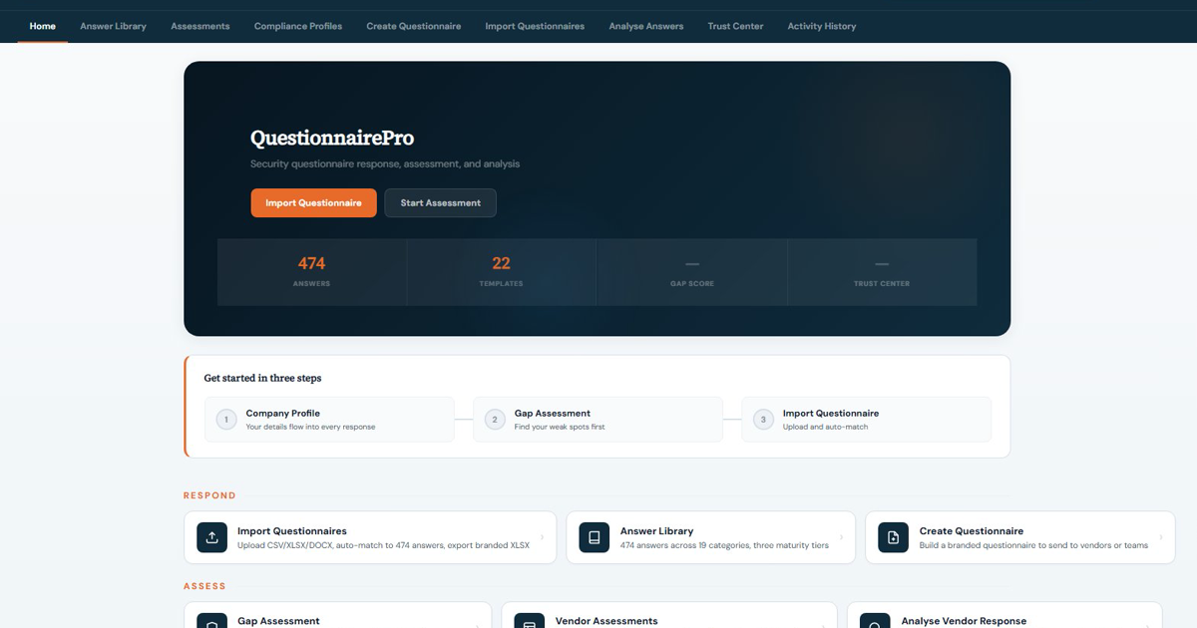This screenshot has width=1197, height=628.
Task: Click the orange Import Questionnaire button
Action: (x=313, y=202)
